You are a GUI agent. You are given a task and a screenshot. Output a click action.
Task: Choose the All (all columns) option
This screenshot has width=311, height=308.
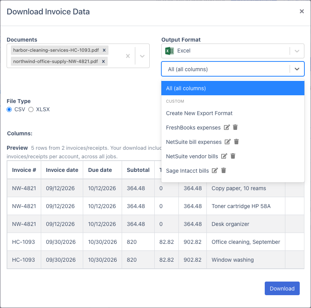[232, 88]
